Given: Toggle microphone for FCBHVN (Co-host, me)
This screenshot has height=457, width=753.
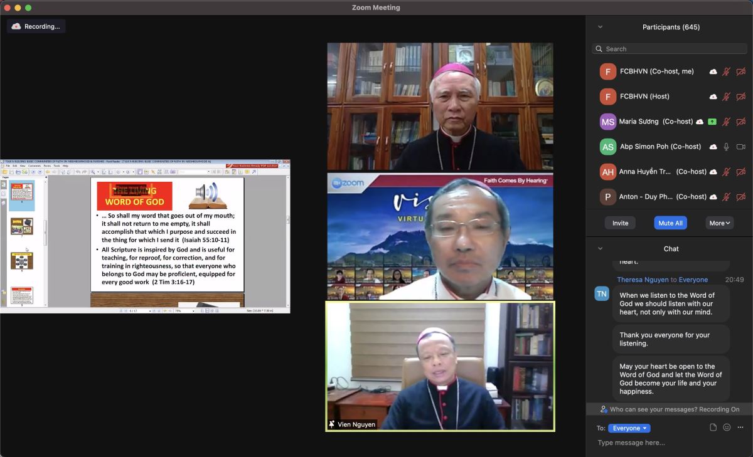Looking at the screenshot, I should (727, 71).
